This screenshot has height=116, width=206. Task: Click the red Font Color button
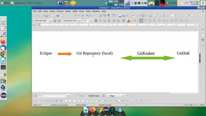[x=129, y=21]
